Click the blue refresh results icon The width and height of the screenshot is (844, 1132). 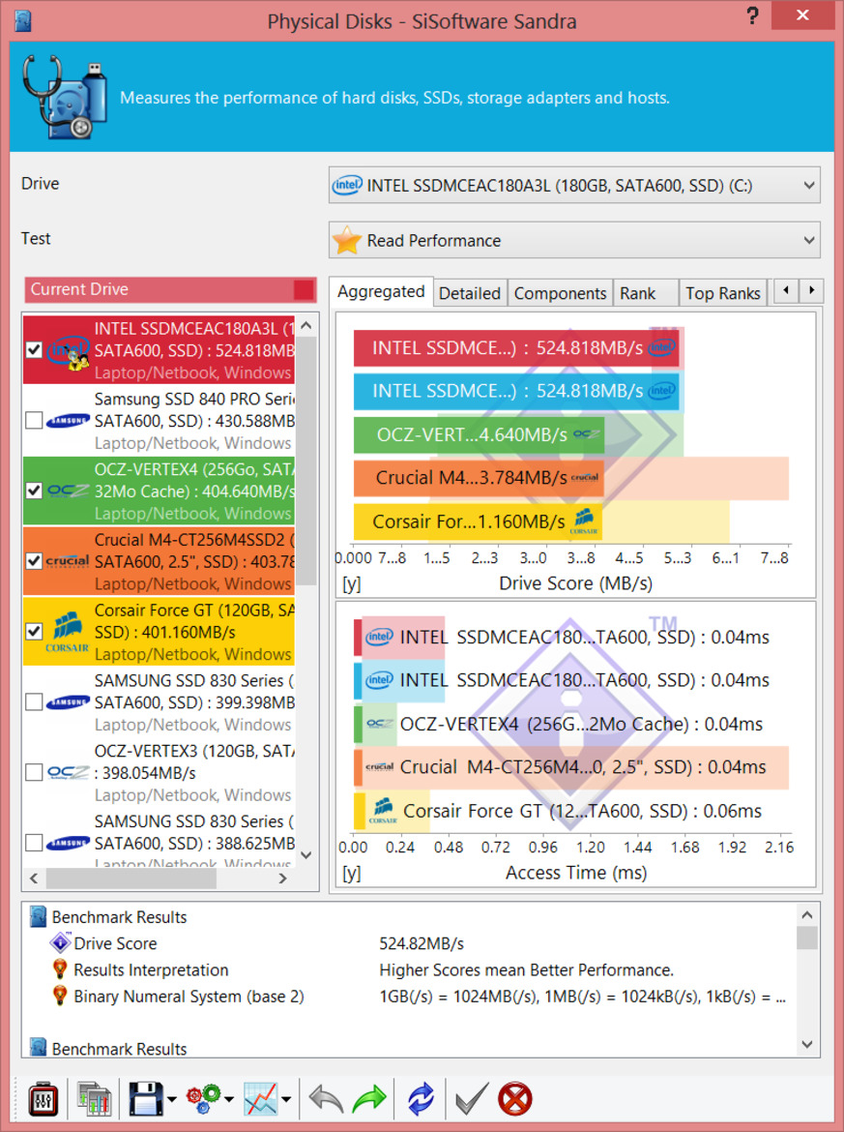pyautogui.click(x=421, y=1099)
